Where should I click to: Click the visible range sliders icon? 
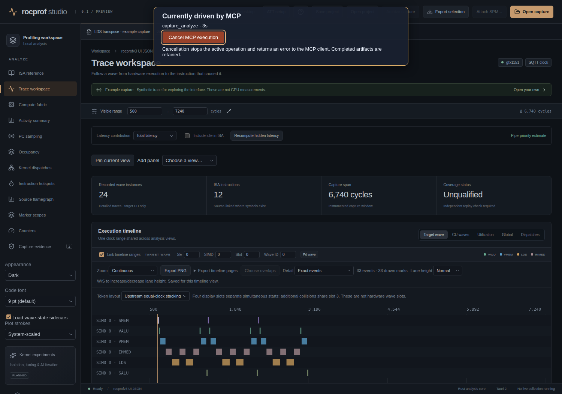pos(94,111)
